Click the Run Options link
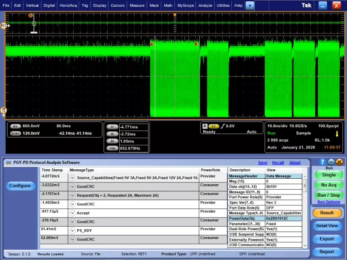The height and width of the screenshot is (260, 347). coord(328,202)
